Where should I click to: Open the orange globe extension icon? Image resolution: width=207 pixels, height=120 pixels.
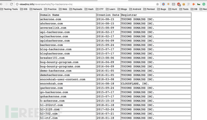point(168,4)
